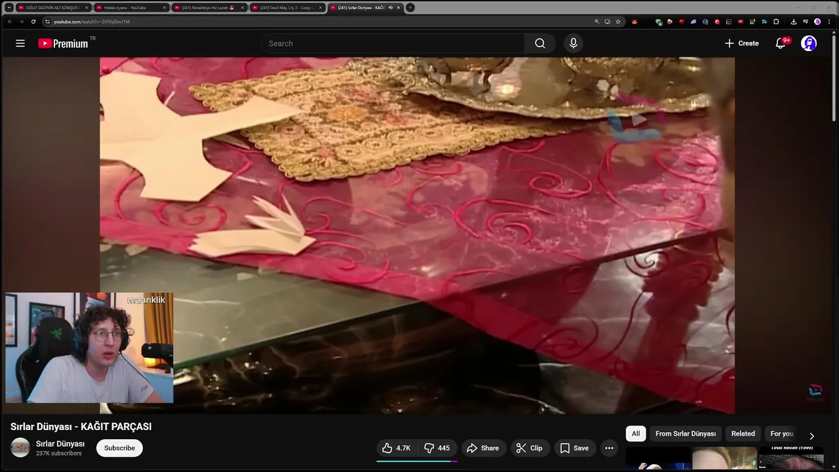Click the video title KAĞIT PARÇASI
The image size is (839, 472).
81,427
